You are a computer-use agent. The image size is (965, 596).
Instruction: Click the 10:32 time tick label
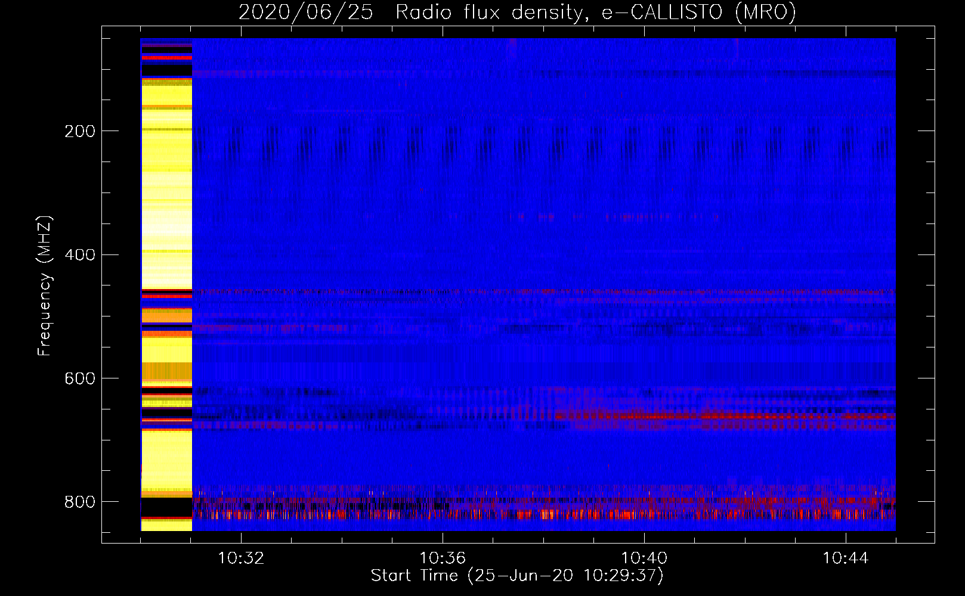(241, 558)
